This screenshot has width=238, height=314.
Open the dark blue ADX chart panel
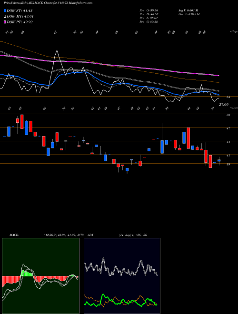122,276
